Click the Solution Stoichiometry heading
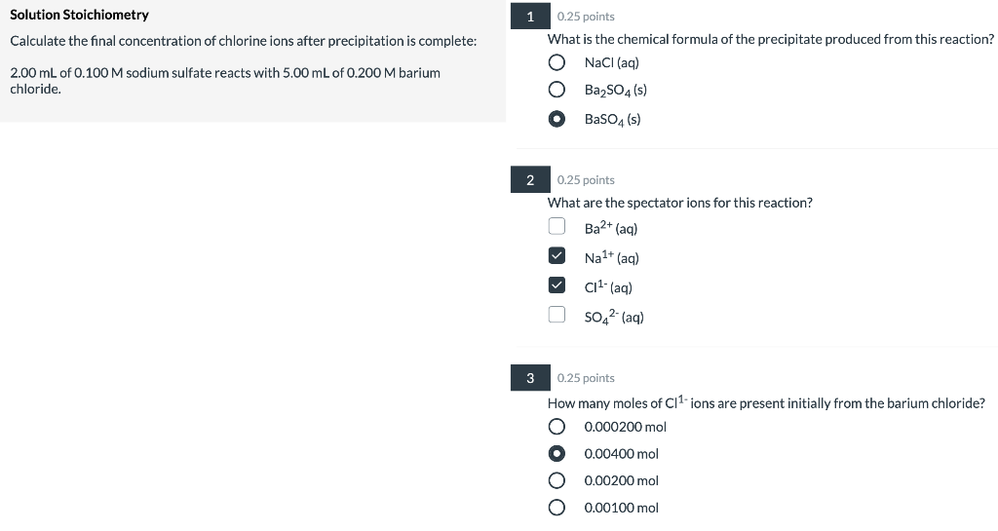This screenshot has width=998, height=531. coord(80,16)
